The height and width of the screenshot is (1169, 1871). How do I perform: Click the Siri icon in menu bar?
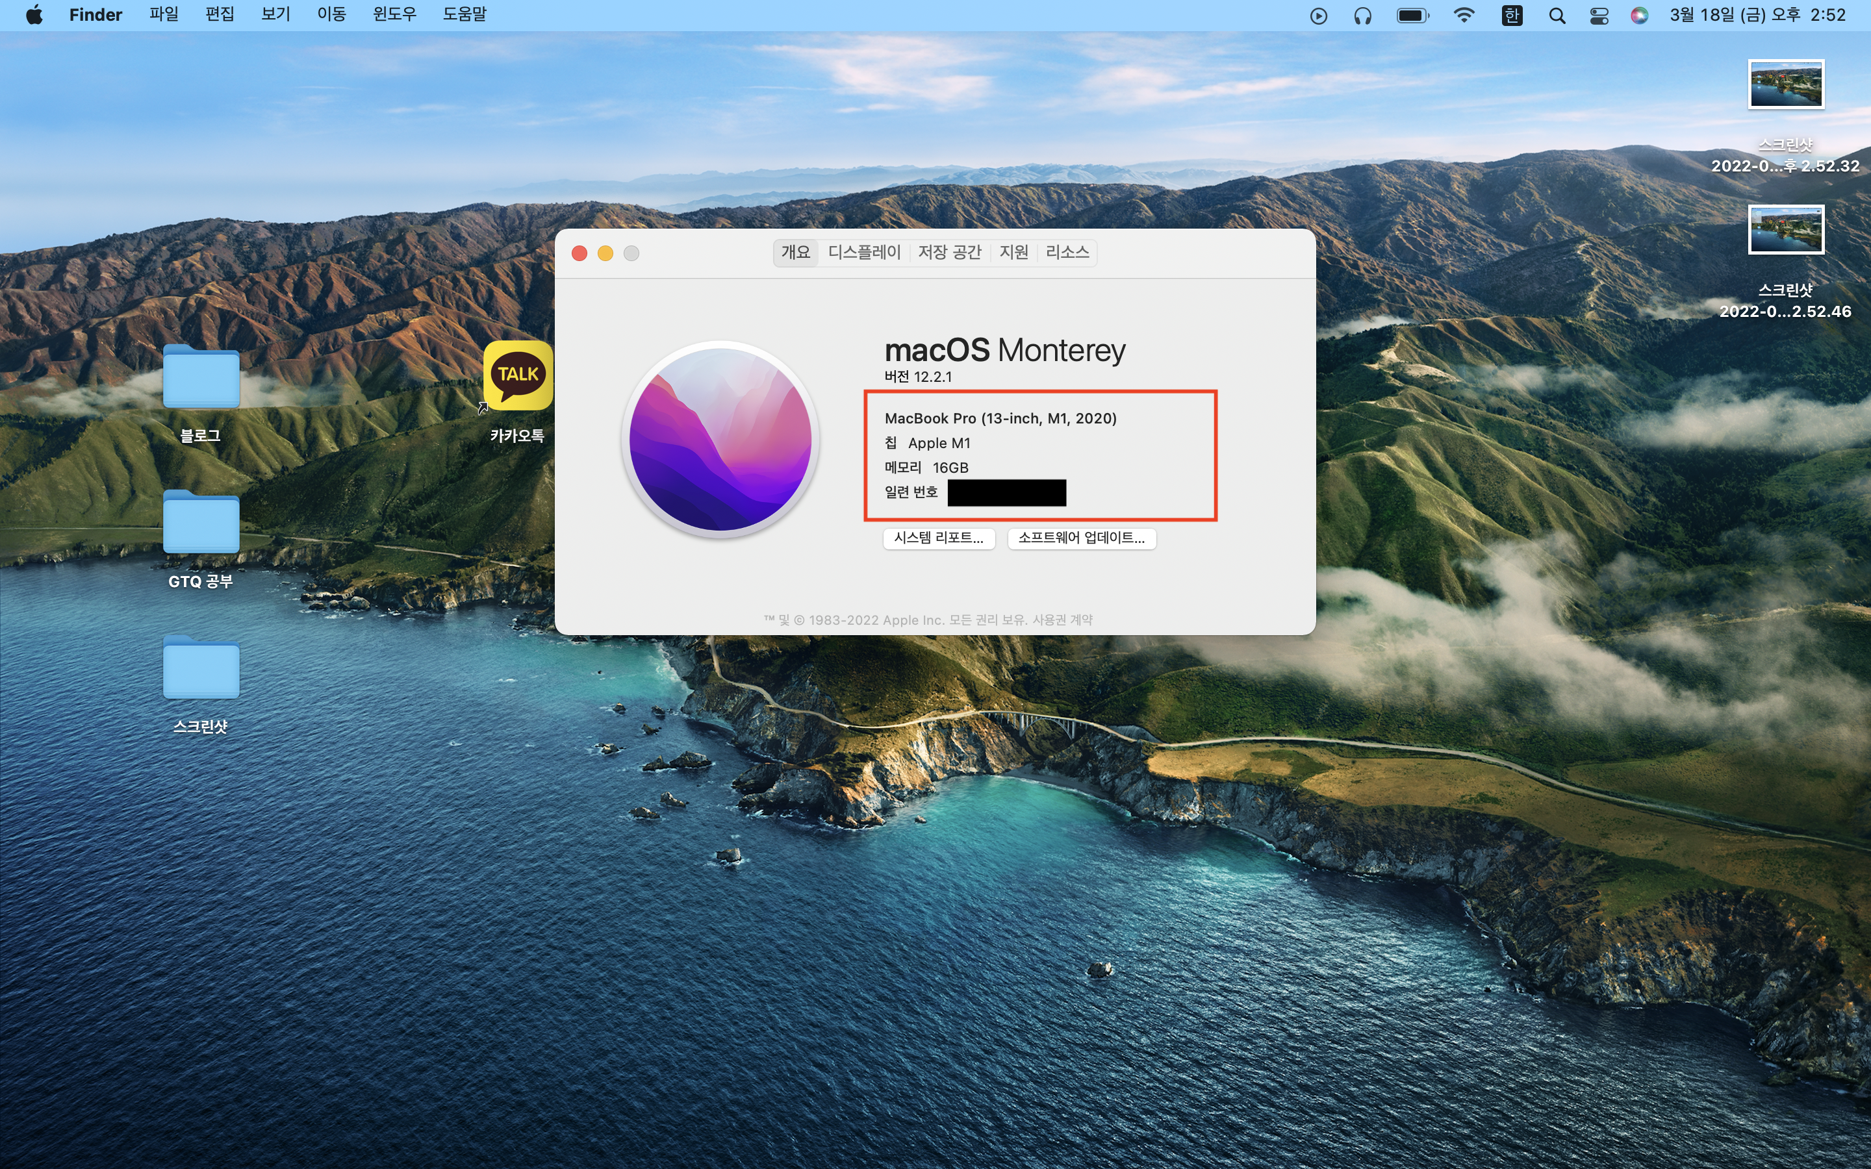(1638, 16)
